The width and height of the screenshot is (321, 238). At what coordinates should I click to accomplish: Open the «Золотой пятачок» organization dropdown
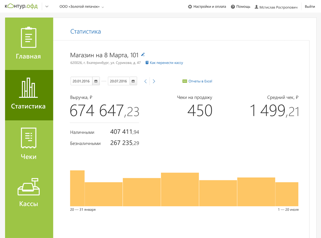point(82,7)
